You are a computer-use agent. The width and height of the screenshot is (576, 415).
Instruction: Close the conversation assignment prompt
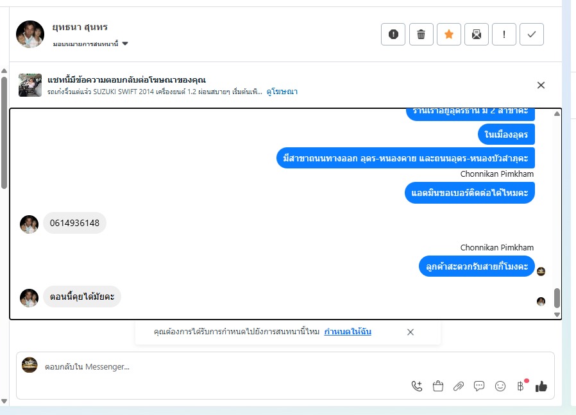(x=411, y=332)
